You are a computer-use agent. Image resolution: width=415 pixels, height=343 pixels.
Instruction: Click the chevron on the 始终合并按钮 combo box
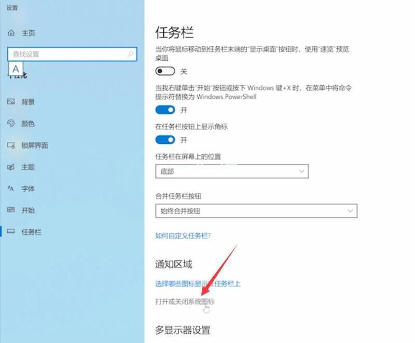tap(350, 210)
